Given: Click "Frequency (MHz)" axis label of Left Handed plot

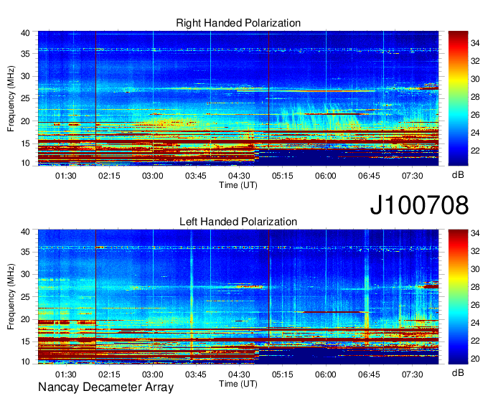Looking at the screenshot, I should point(11,297).
